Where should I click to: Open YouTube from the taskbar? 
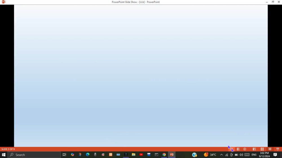point(141,155)
